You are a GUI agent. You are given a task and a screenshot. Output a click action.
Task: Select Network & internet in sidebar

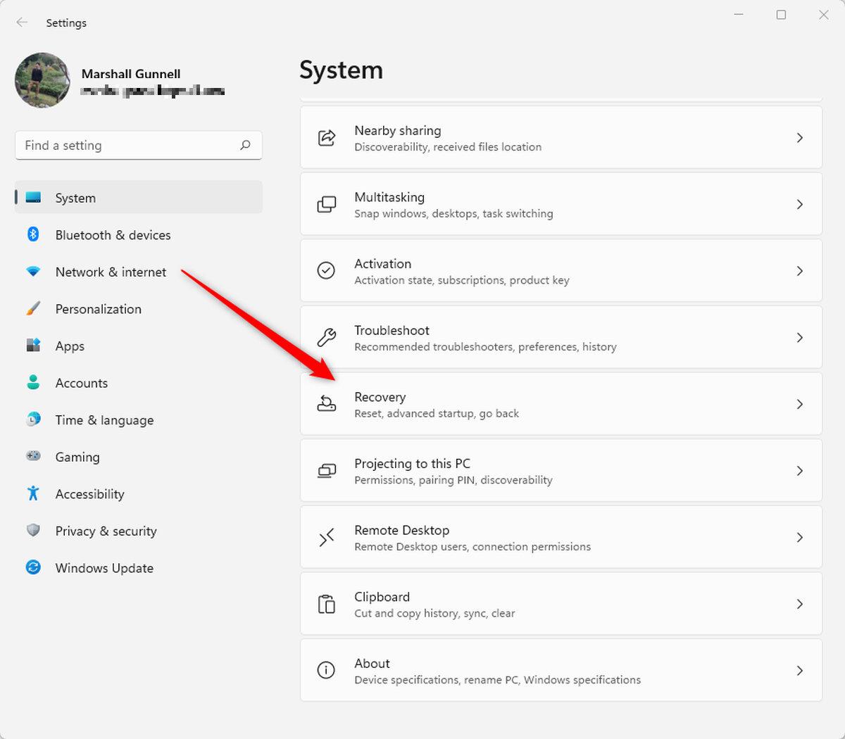click(111, 272)
